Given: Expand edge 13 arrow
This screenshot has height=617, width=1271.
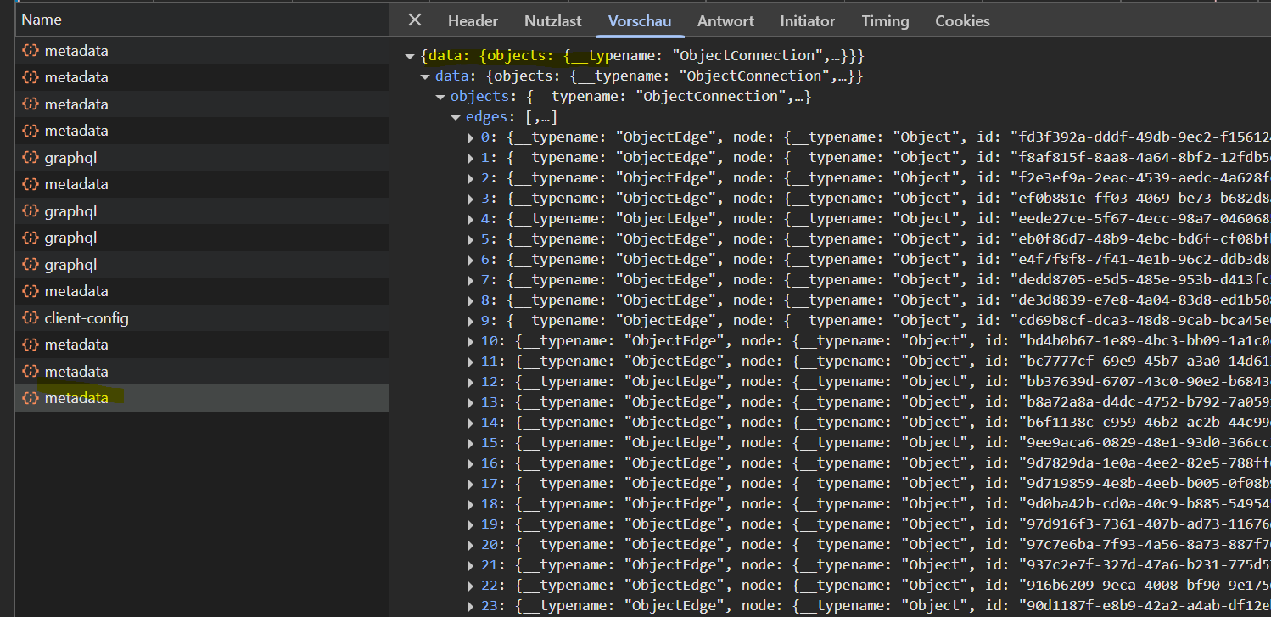Looking at the screenshot, I should [x=471, y=402].
